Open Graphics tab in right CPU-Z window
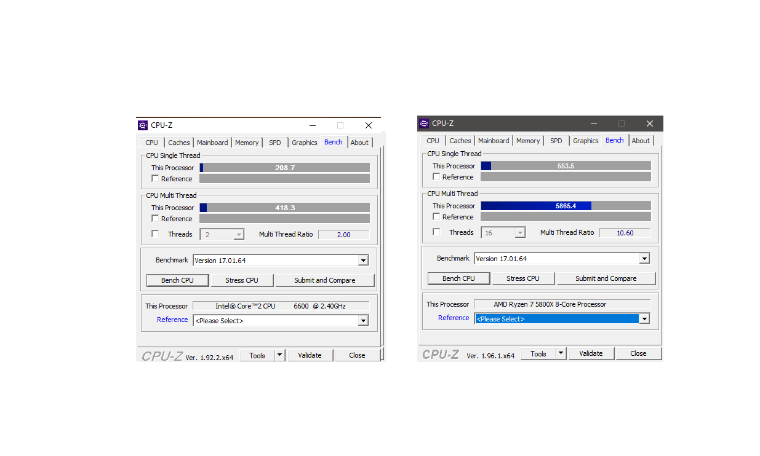Viewport: 760px width, 456px height. (x=586, y=141)
